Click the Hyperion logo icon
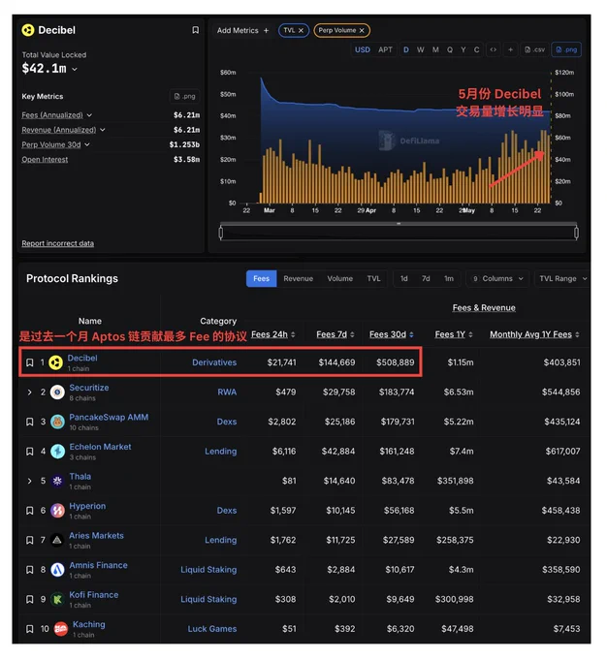 click(x=57, y=511)
